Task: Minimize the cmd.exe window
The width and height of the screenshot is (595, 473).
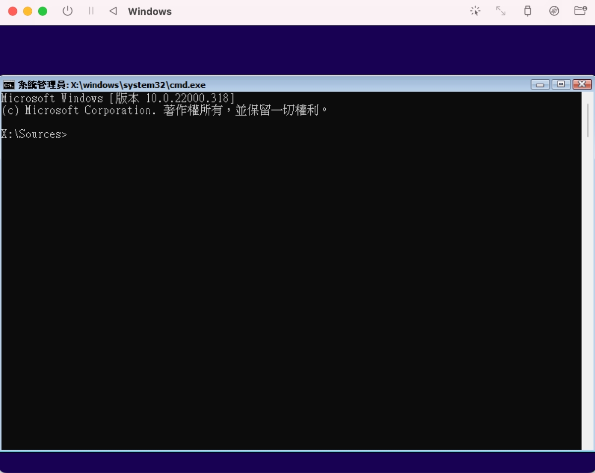Action: coord(540,85)
